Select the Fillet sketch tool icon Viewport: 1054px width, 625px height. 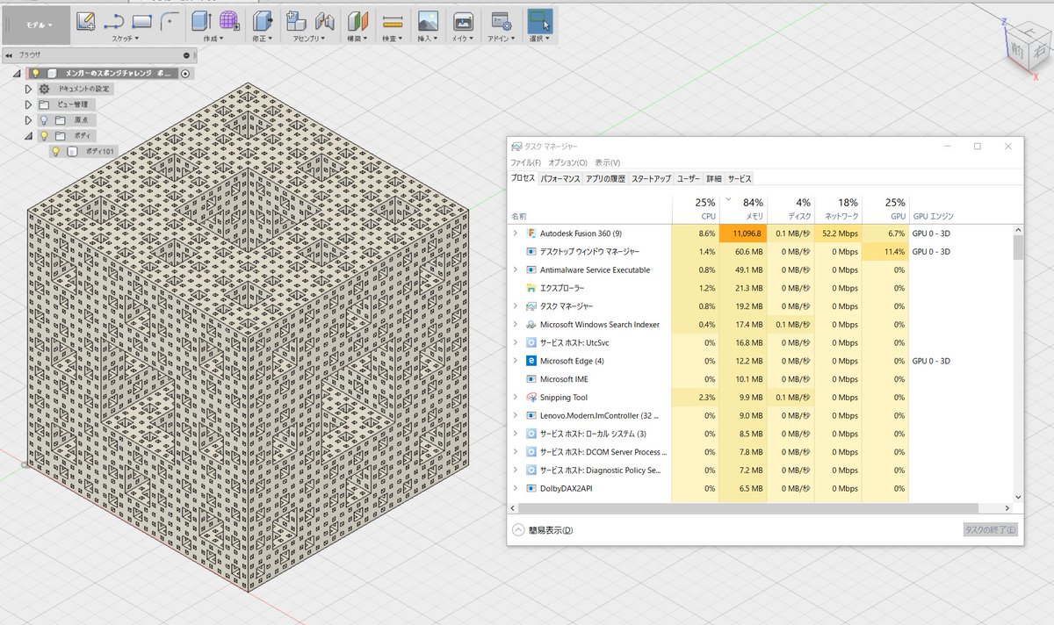tap(170, 21)
